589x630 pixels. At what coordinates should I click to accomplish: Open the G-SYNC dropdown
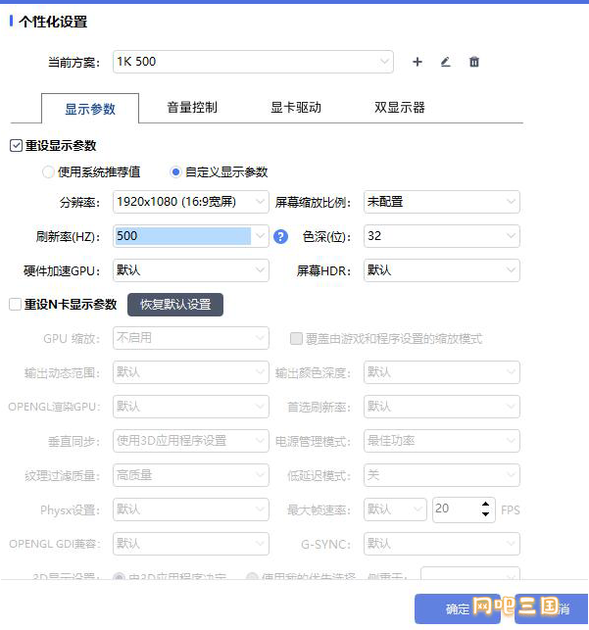click(442, 544)
